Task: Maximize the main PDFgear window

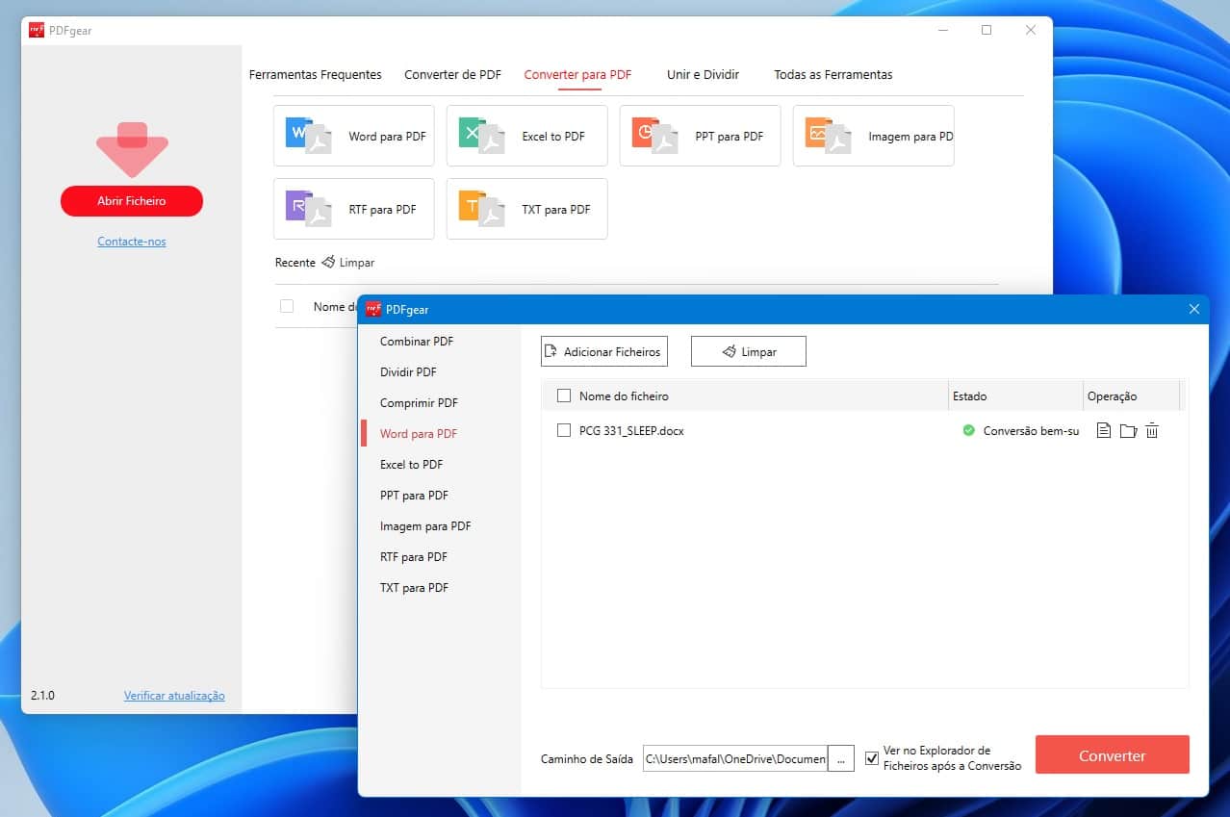Action: click(987, 30)
